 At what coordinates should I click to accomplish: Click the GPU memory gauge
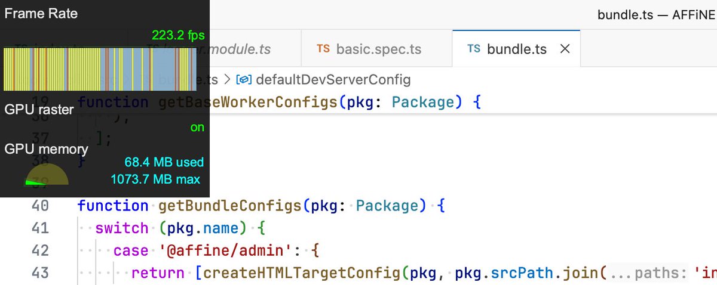coord(47,175)
